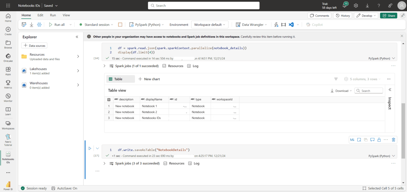Click the download icon in top bar

367,6
